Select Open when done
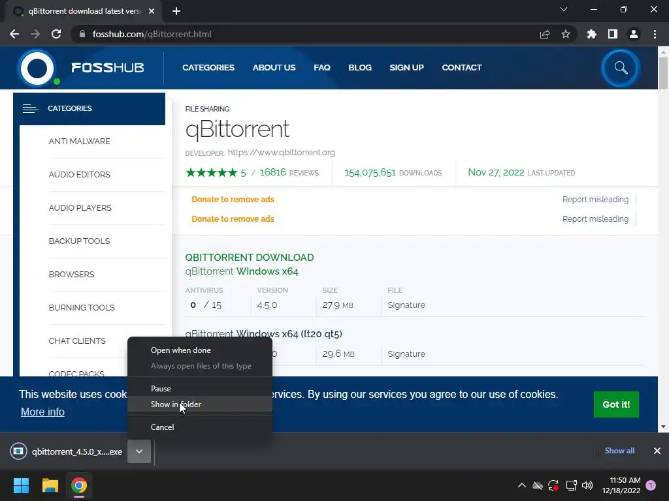The width and height of the screenshot is (669, 501). [x=200, y=350]
